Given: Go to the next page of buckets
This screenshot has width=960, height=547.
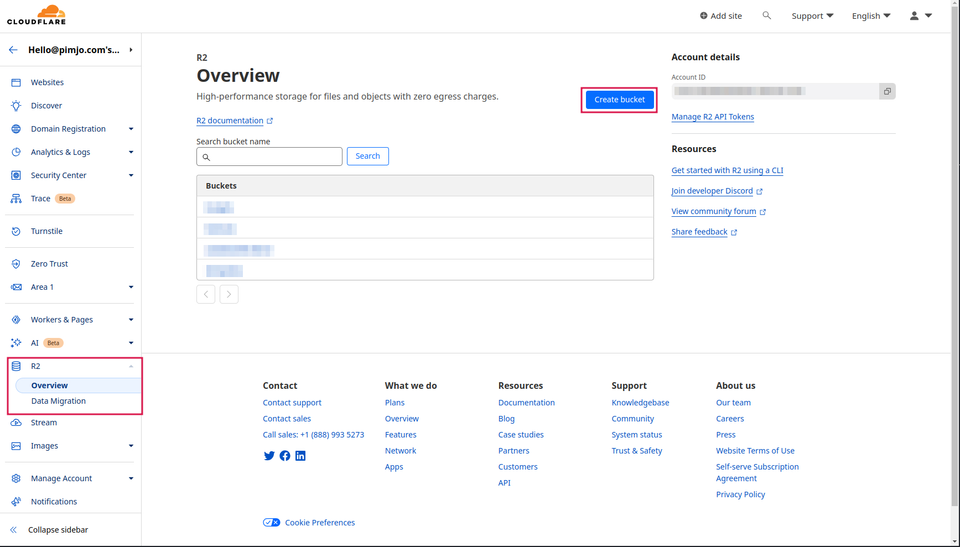Looking at the screenshot, I should click(x=229, y=294).
